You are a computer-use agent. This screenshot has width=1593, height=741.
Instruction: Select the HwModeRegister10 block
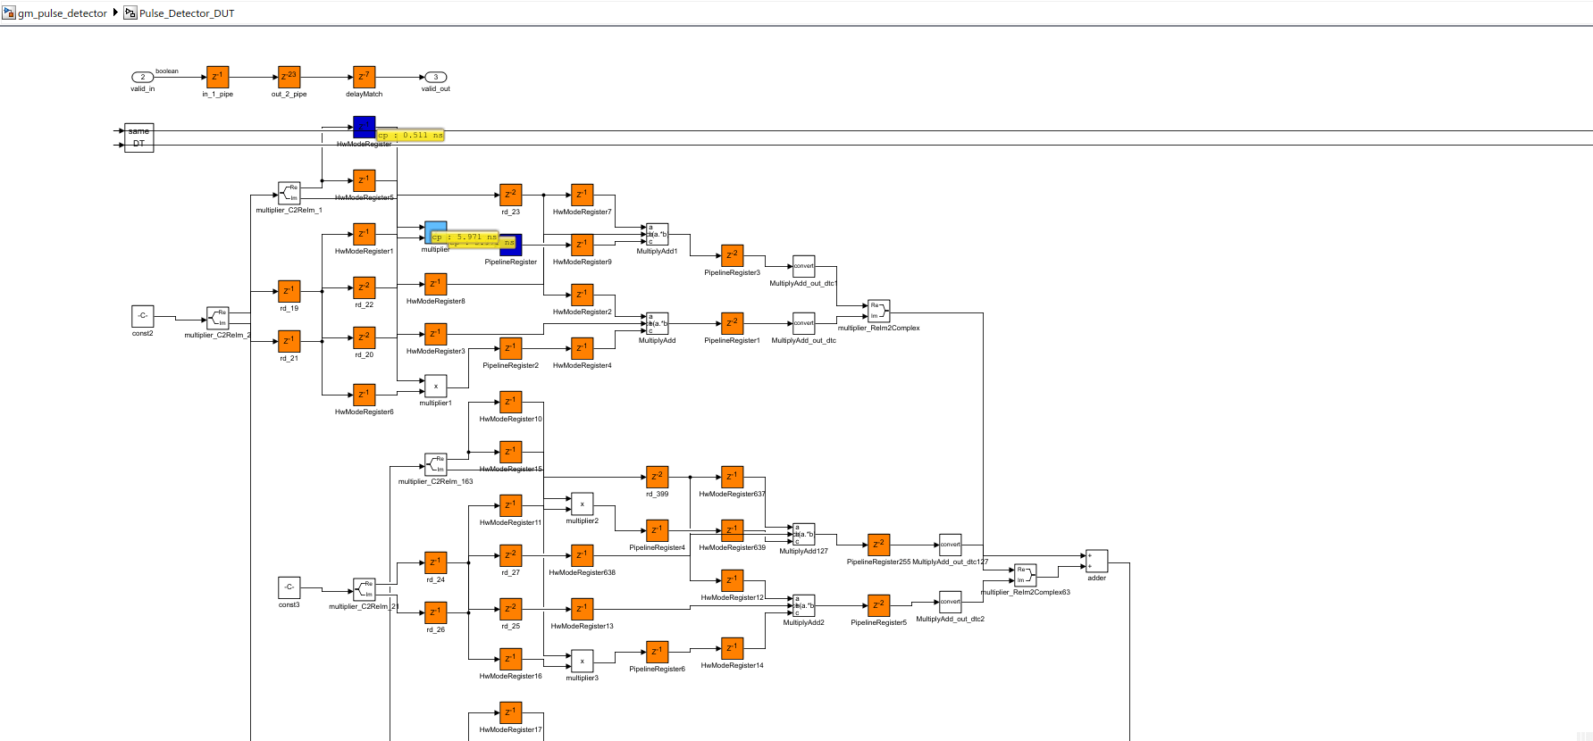click(x=511, y=402)
